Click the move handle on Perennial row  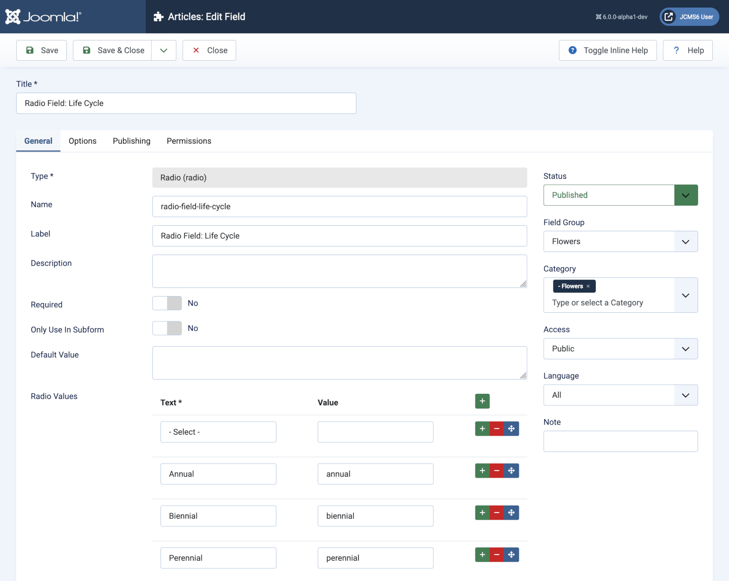pos(511,555)
